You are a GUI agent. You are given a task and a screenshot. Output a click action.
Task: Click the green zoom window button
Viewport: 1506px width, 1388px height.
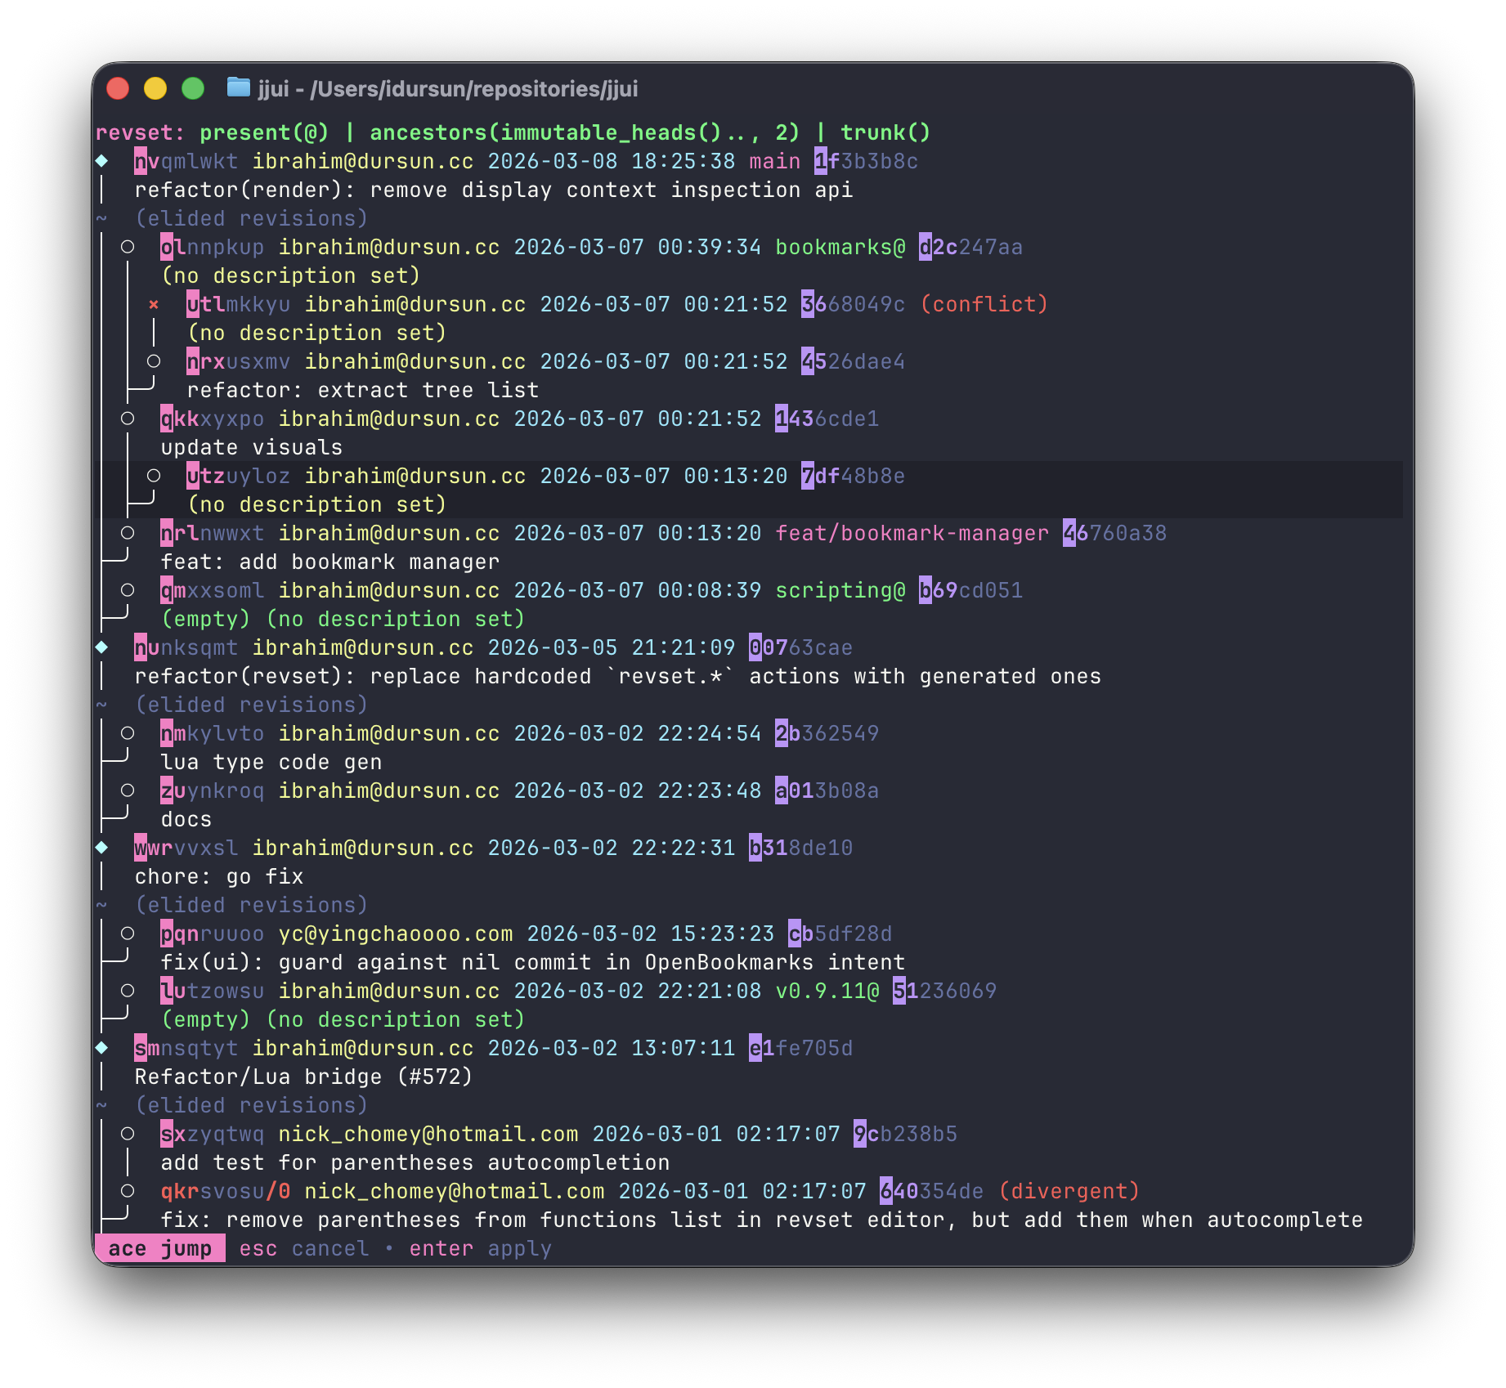coord(193,88)
